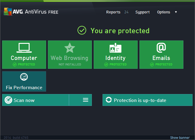Viewport: 195px width, 140px height.
Task: Click Computer PROTECTED status checkmark
Action: point(15,65)
